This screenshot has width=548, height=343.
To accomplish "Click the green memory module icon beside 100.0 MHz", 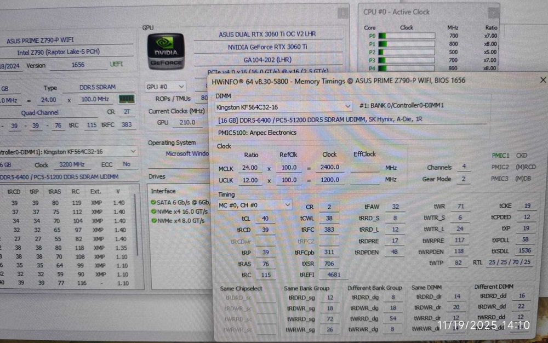I will tap(126, 99).
